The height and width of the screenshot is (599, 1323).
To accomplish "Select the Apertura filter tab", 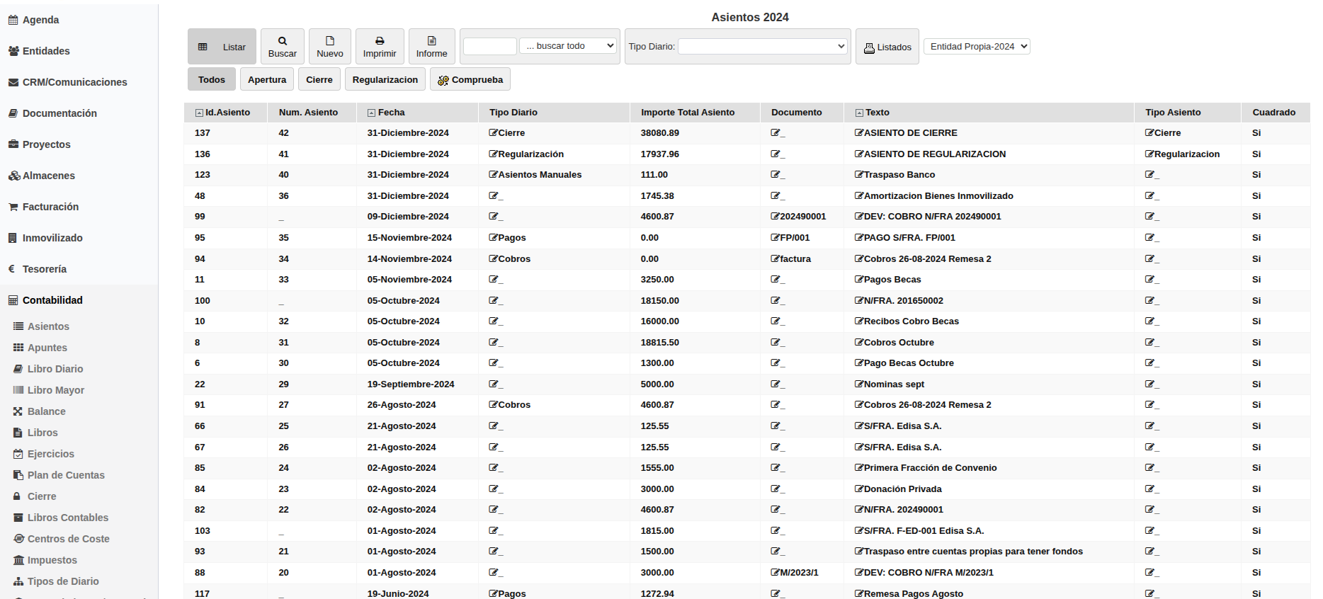I will pyautogui.click(x=267, y=80).
